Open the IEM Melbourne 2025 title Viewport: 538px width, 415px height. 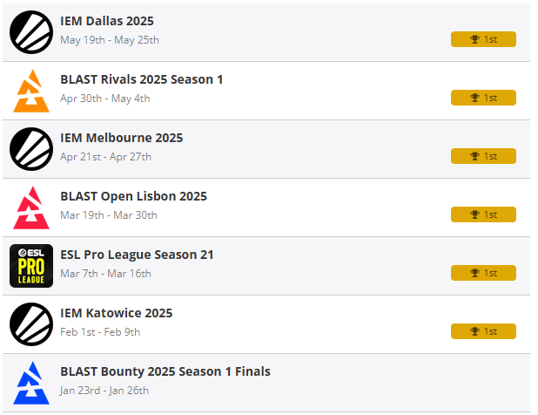[x=122, y=138]
